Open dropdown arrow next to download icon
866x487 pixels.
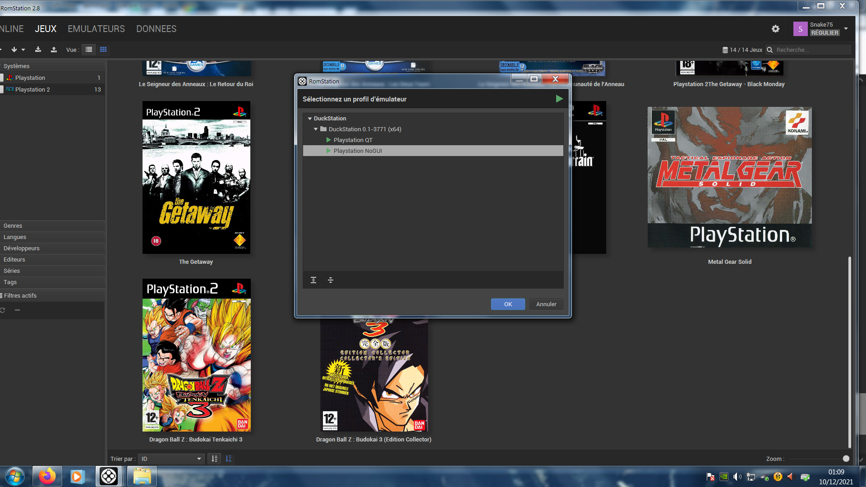[x=23, y=50]
